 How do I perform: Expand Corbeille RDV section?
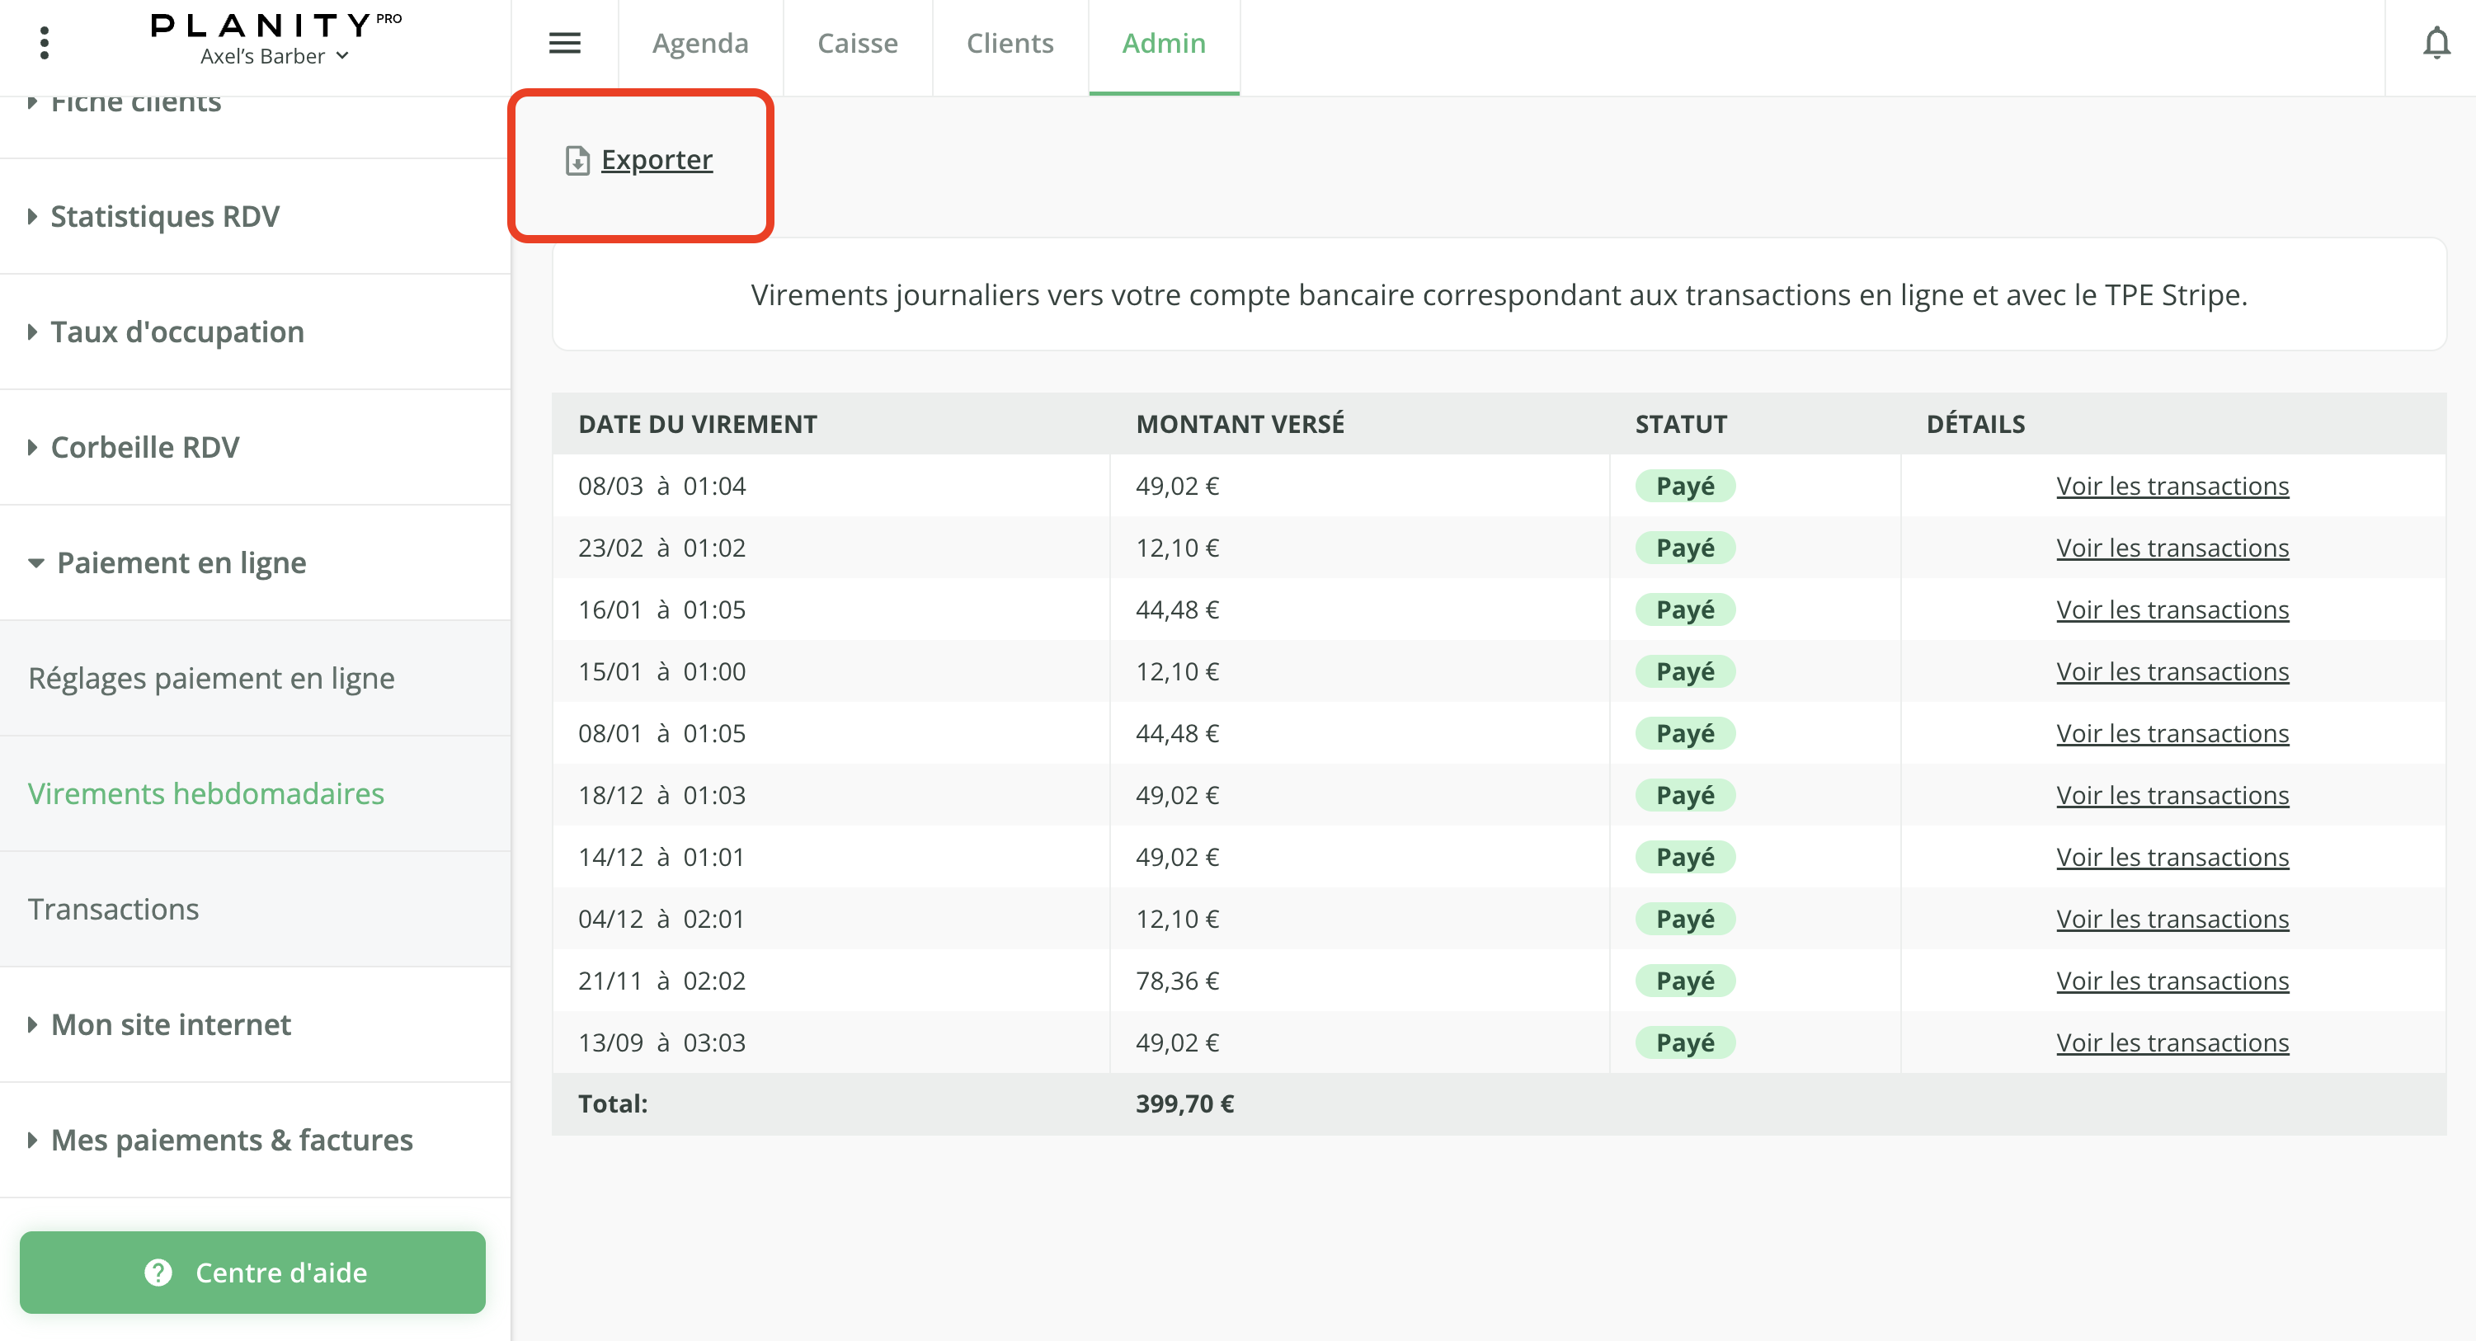click(144, 447)
